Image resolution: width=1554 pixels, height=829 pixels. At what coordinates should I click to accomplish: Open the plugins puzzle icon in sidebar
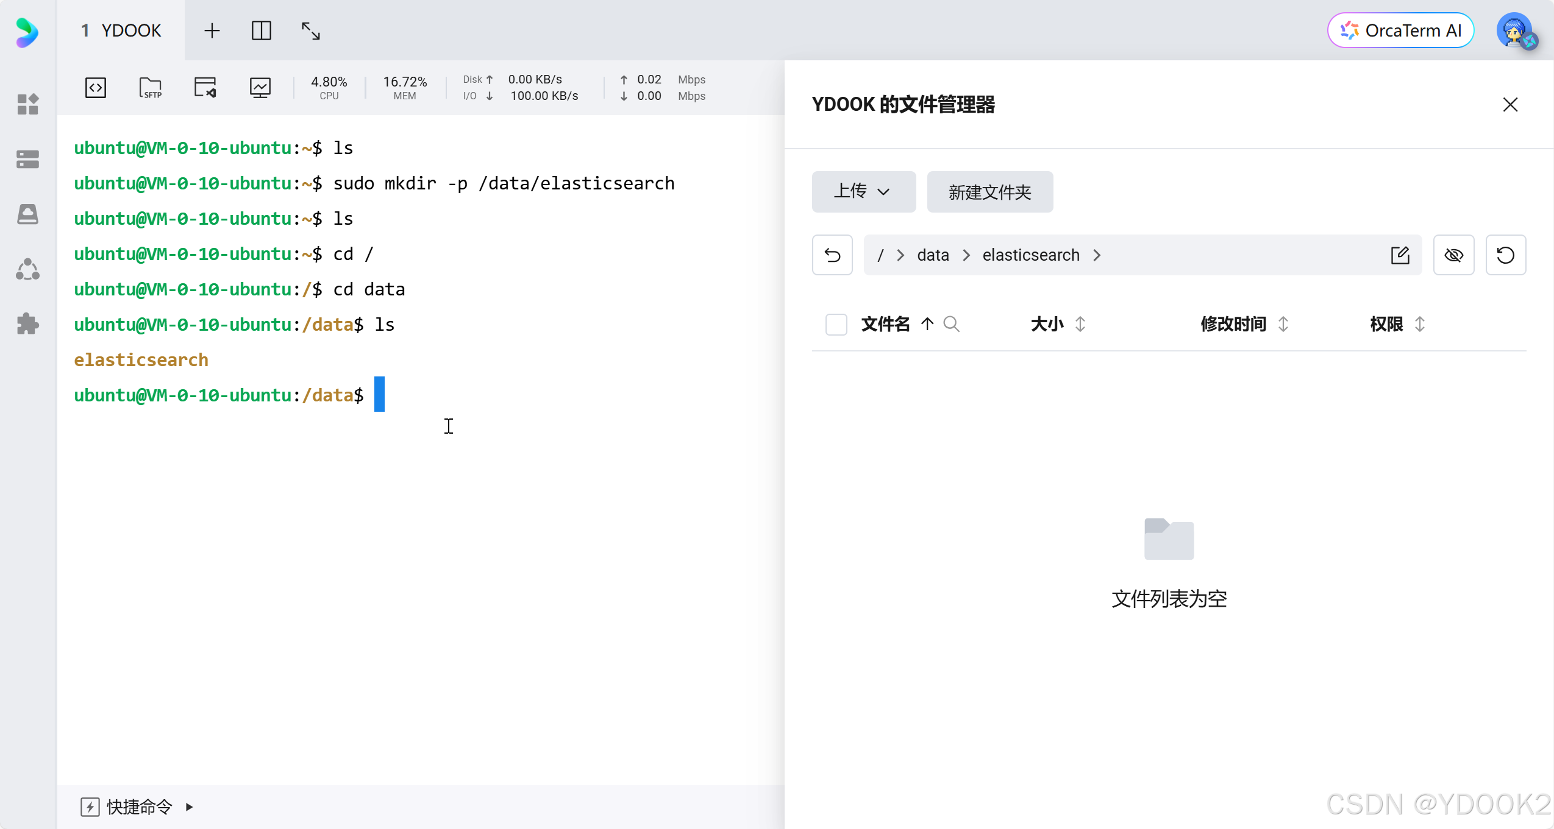(27, 323)
